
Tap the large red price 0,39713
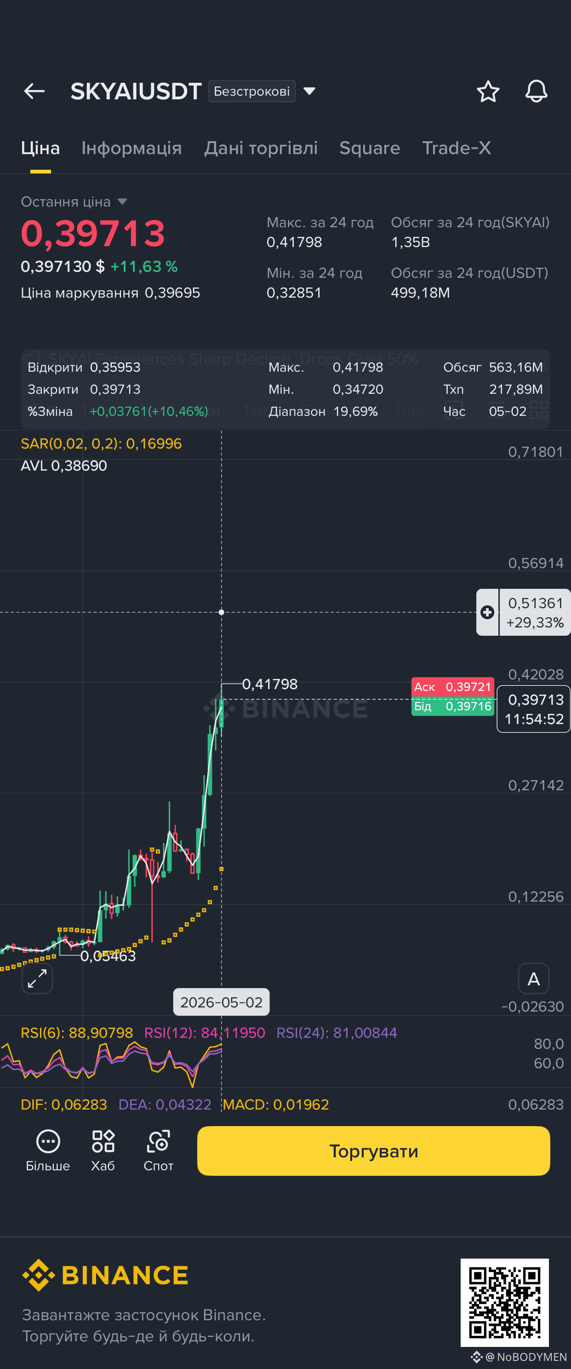pyautogui.click(x=93, y=233)
